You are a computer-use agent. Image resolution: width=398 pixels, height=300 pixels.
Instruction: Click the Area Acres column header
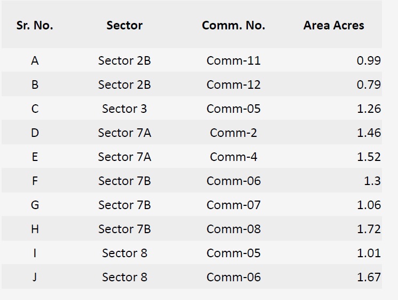pyautogui.click(x=333, y=25)
